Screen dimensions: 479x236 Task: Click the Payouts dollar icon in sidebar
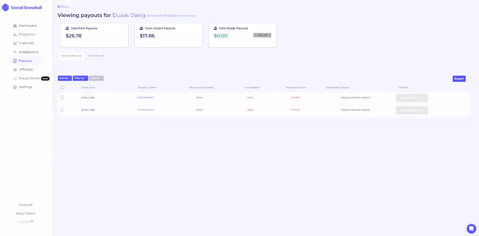pyautogui.click(x=15, y=61)
